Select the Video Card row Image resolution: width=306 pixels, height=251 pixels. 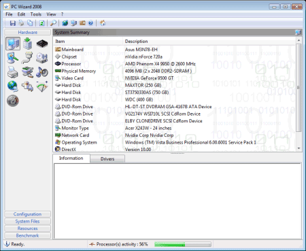click(175, 78)
